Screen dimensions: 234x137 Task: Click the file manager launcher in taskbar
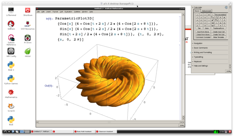click(x=9, y=132)
